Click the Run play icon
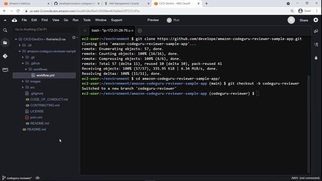The height and width of the screenshot is (181, 322). pyautogui.click(x=169, y=20)
